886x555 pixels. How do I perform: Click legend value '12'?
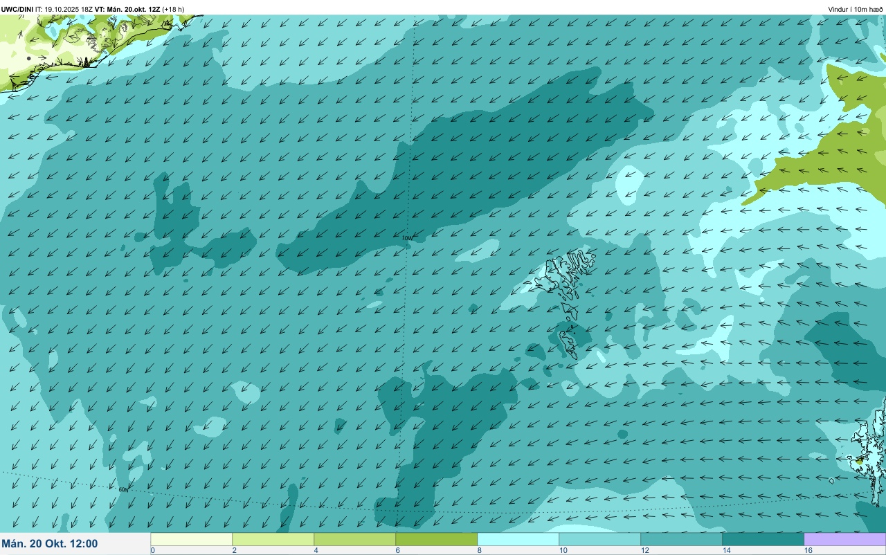point(645,550)
